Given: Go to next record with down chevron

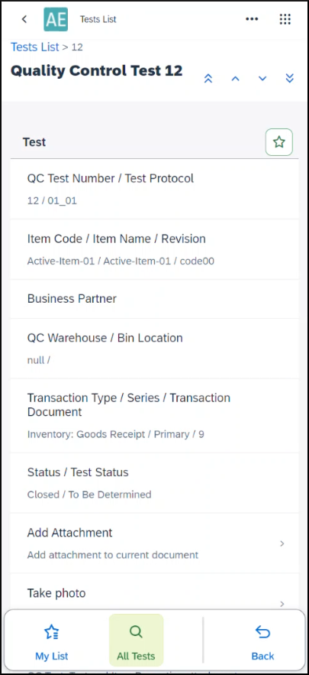Looking at the screenshot, I should pyautogui.click(x=262, y=78).
